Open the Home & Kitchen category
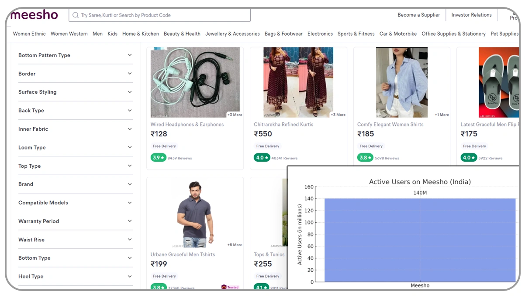Viewport: 525px width, 298px height. click(x=140, y=34)
